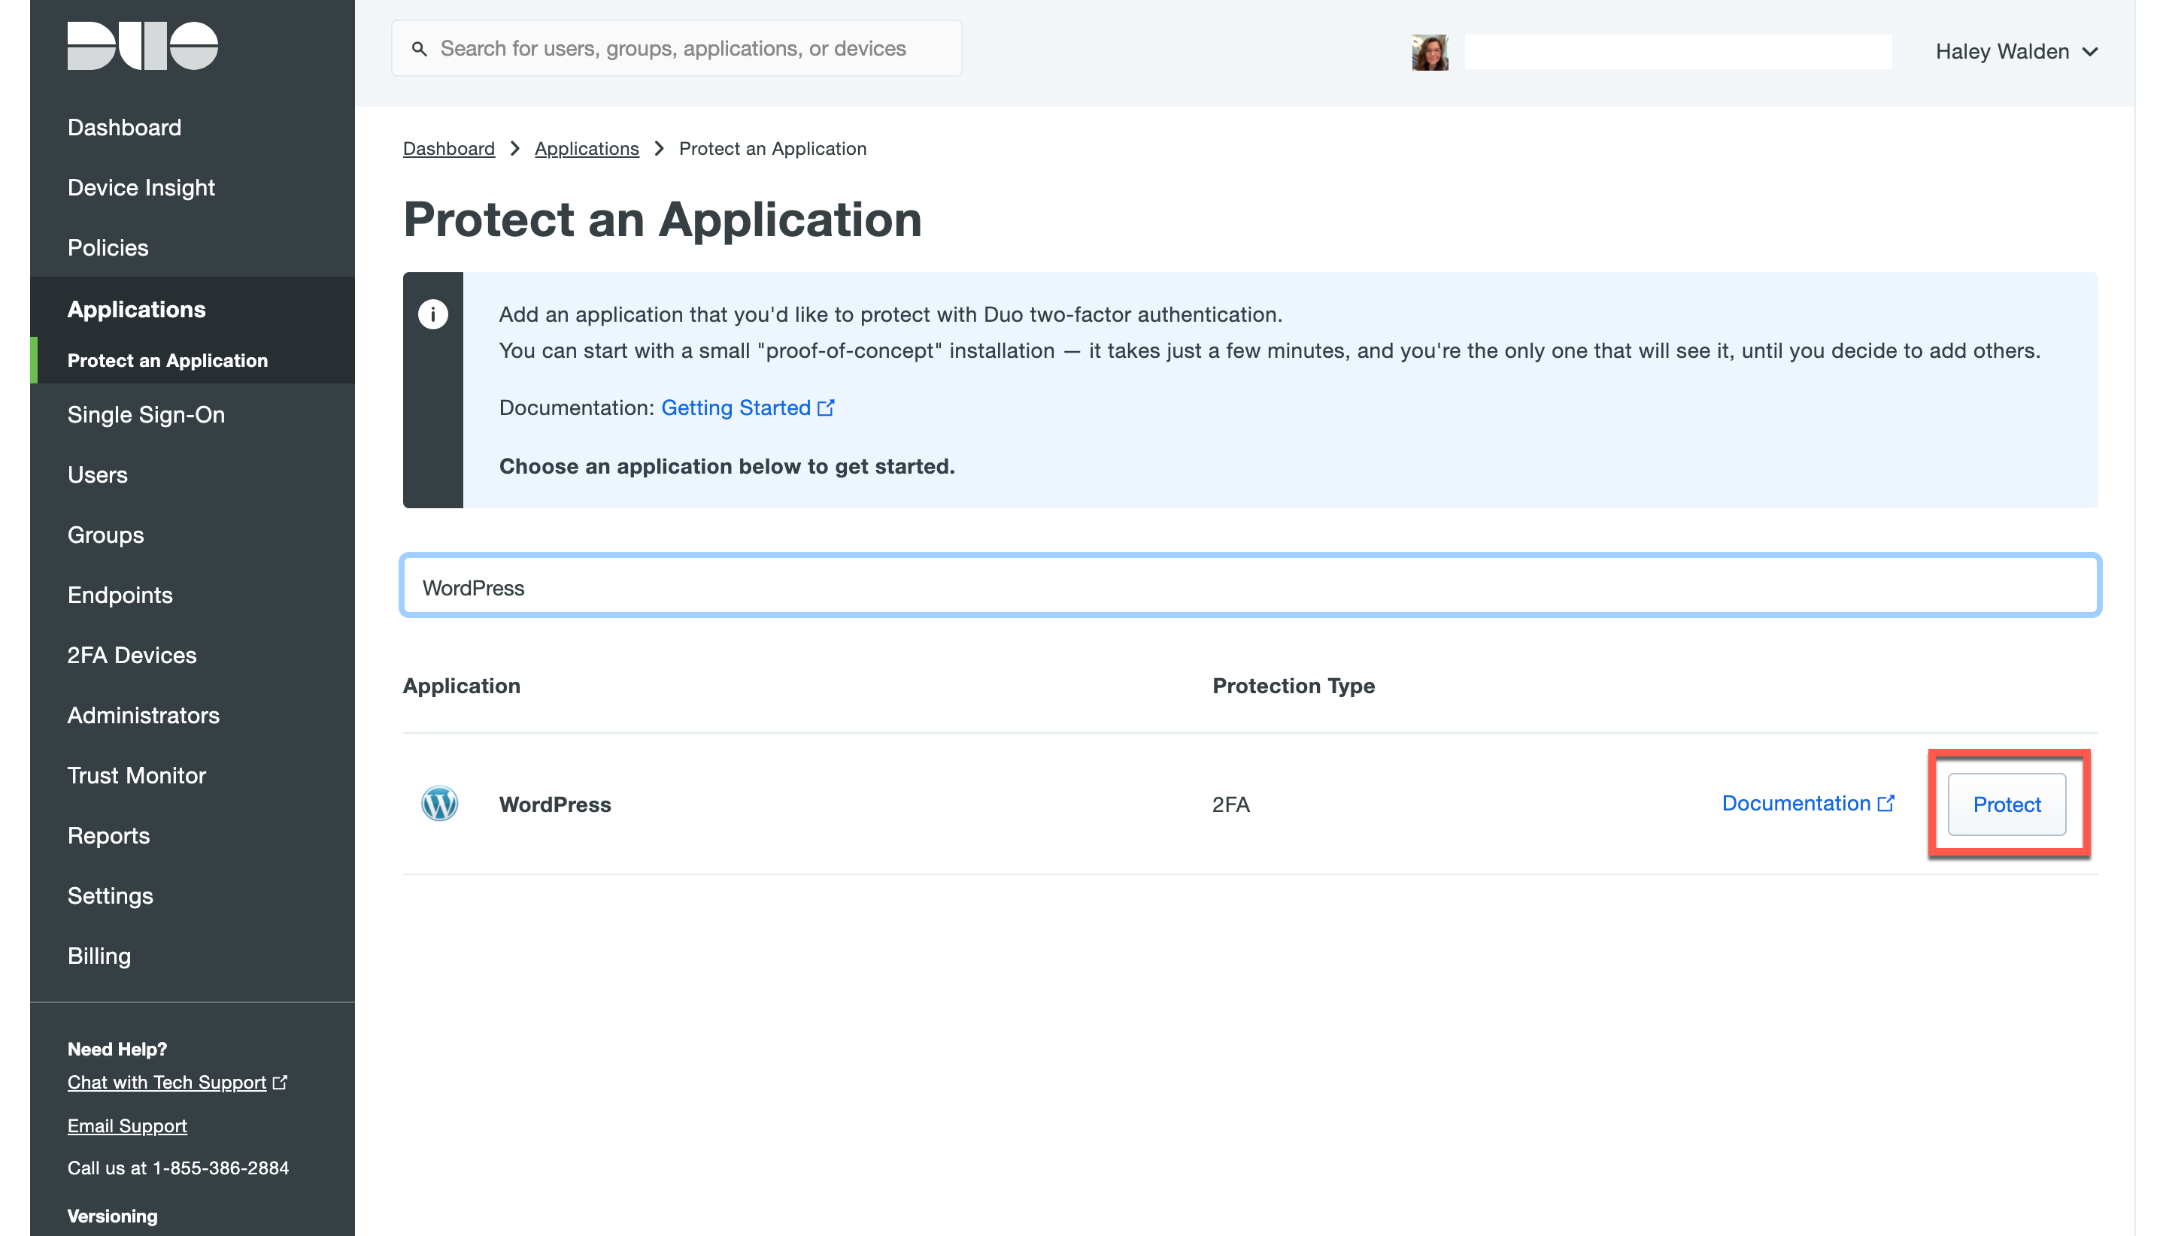Click the top global search field

[x=687, y=49]
